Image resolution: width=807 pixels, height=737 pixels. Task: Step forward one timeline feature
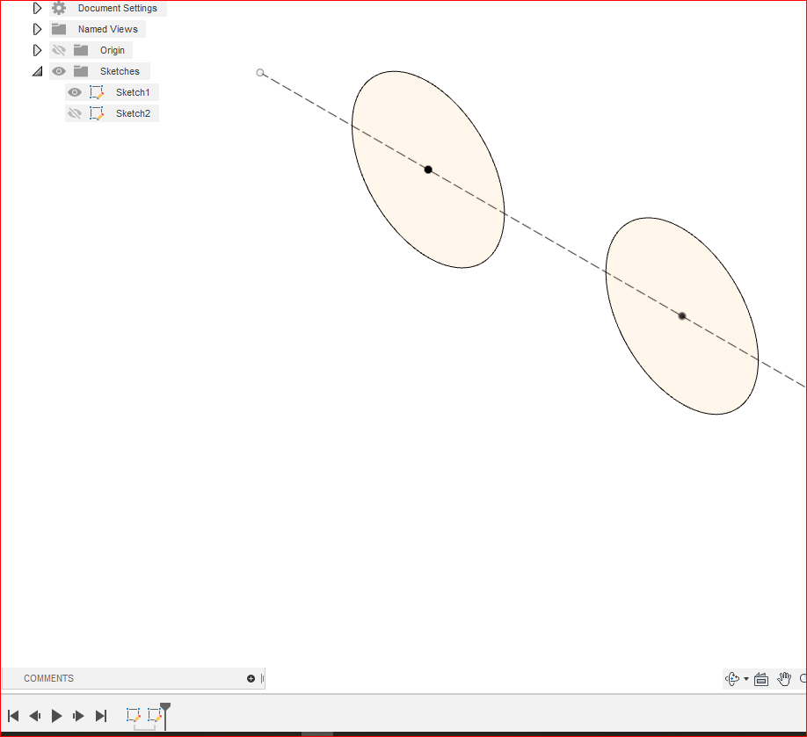tap(78, 715)
